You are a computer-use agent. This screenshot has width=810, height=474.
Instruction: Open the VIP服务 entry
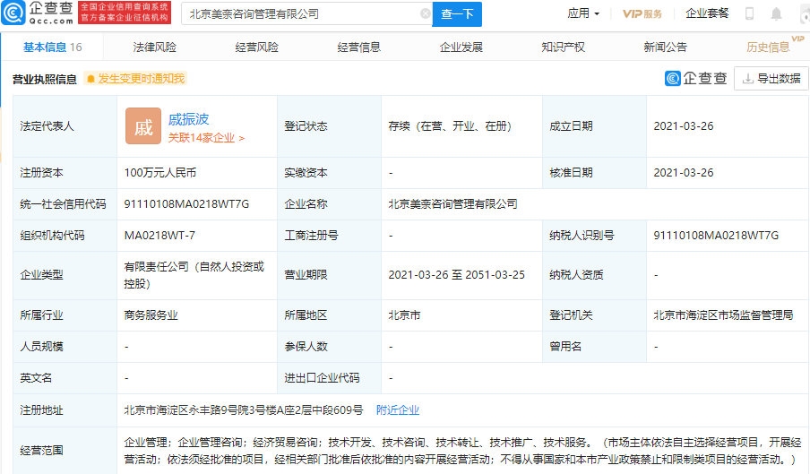(x=642, y=13)
